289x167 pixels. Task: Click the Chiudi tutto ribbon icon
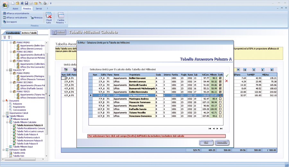tap(48, 16)
